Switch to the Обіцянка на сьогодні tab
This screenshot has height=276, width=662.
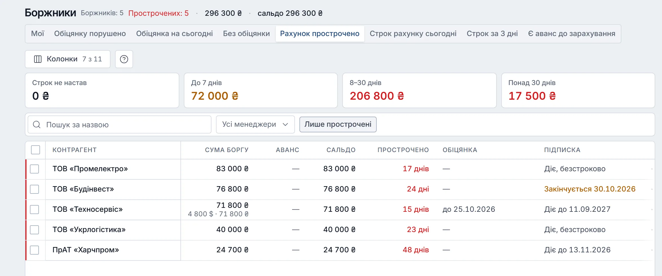(175, 34)
